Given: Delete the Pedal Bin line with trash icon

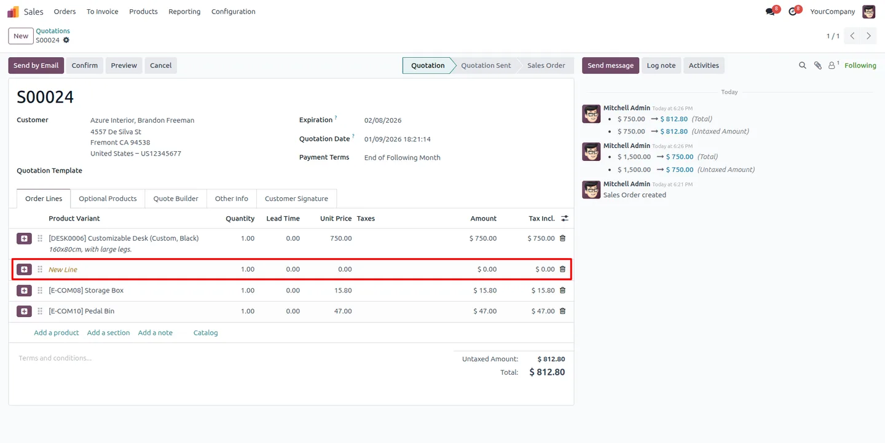Looking at the screenshot, I should coord(562,311).
